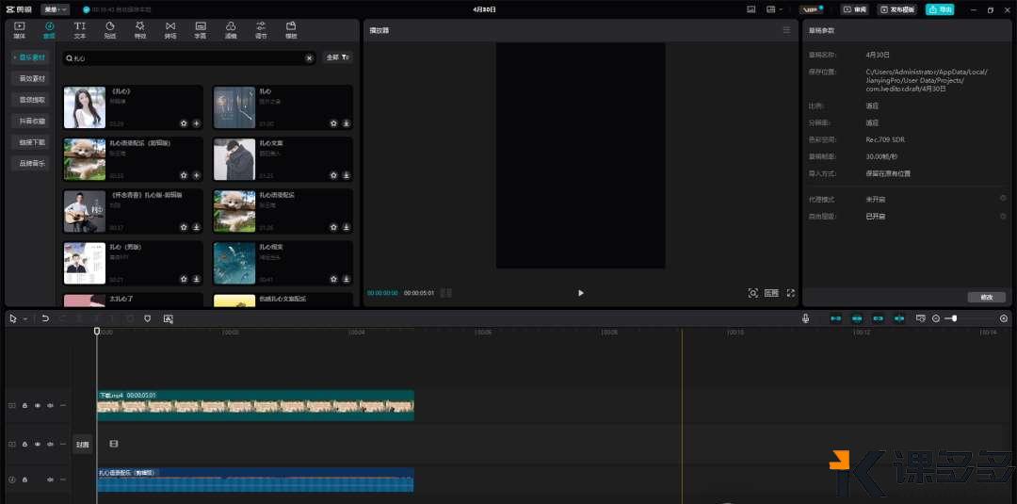The width and height of the screenshot is (1017, 504).
Task: Mute the 下载1.mp4 video track
Action: pyautogui.click(x=50, y=405)
